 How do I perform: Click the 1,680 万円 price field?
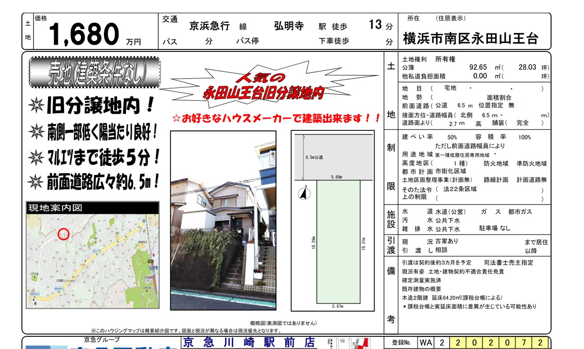[x=92, y=34]
